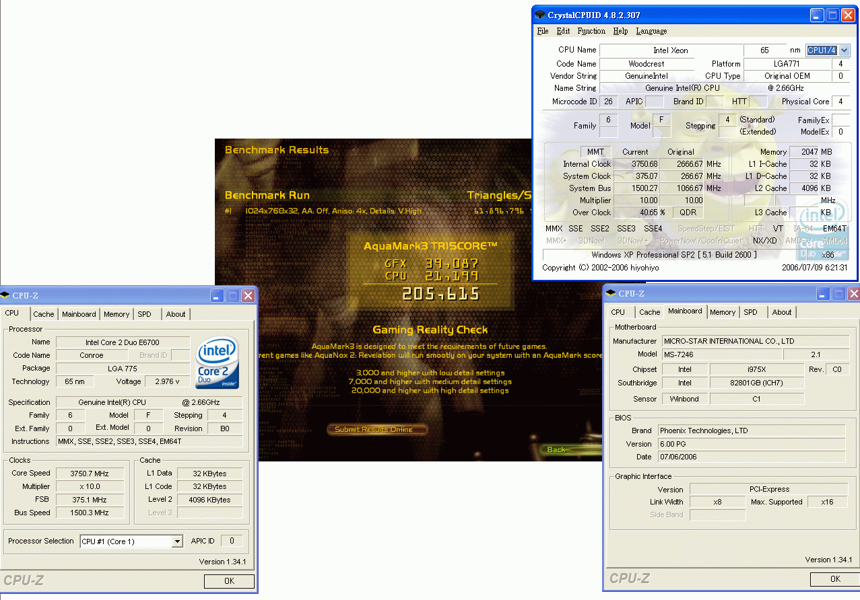Viewport: 860px width, 600px height.
Task: Click OK in the left CPU-Z window
Action: coord(229,580)
